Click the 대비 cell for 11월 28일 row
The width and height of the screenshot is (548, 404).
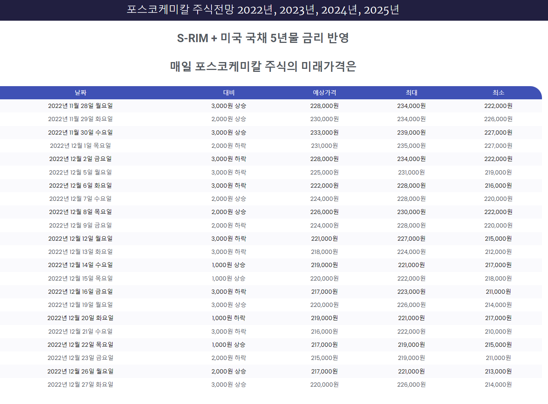[229, 106]
